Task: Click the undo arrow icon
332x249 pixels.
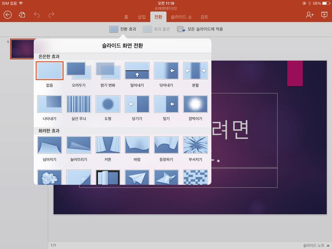Action: 37,15
